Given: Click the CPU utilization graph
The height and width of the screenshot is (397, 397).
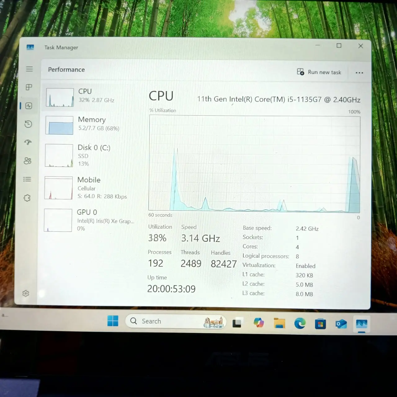Looking at the screenshot, I should click(254, 163).
